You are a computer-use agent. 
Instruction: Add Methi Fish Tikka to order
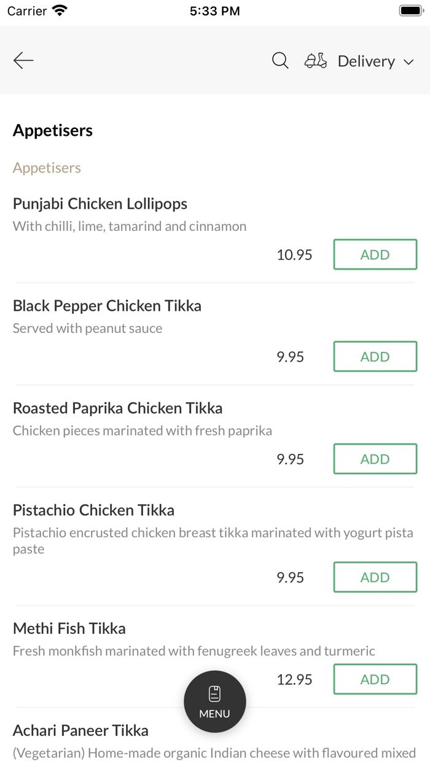[x=375, y=679]
